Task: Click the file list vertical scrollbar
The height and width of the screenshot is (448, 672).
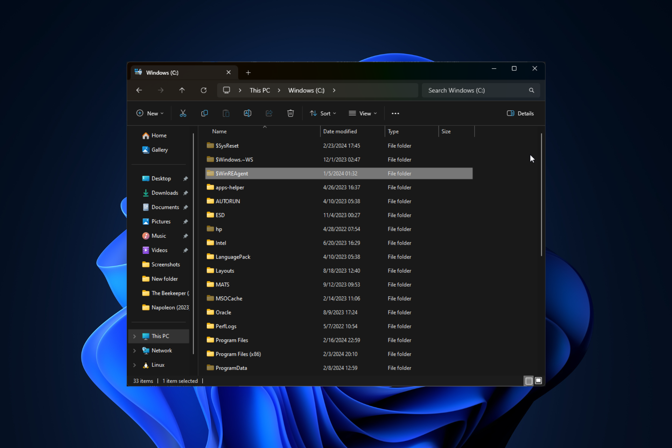Action: tap(541, 195)
